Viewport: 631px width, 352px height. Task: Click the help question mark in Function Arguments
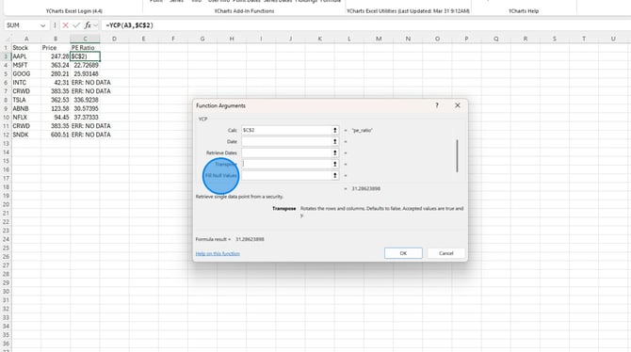(437, 105)
